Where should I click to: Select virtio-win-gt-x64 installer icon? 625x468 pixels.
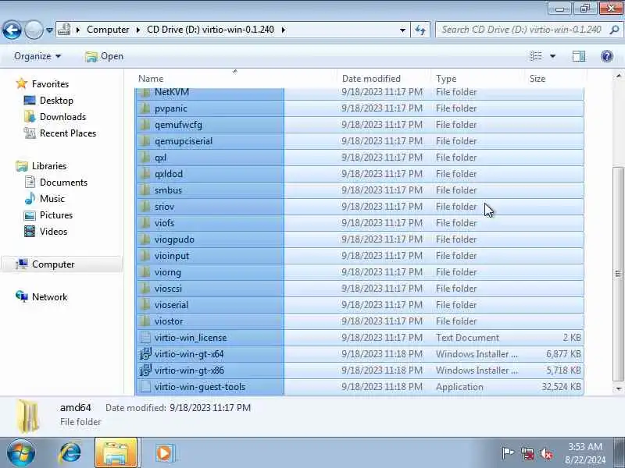click(x=145, y=354)
